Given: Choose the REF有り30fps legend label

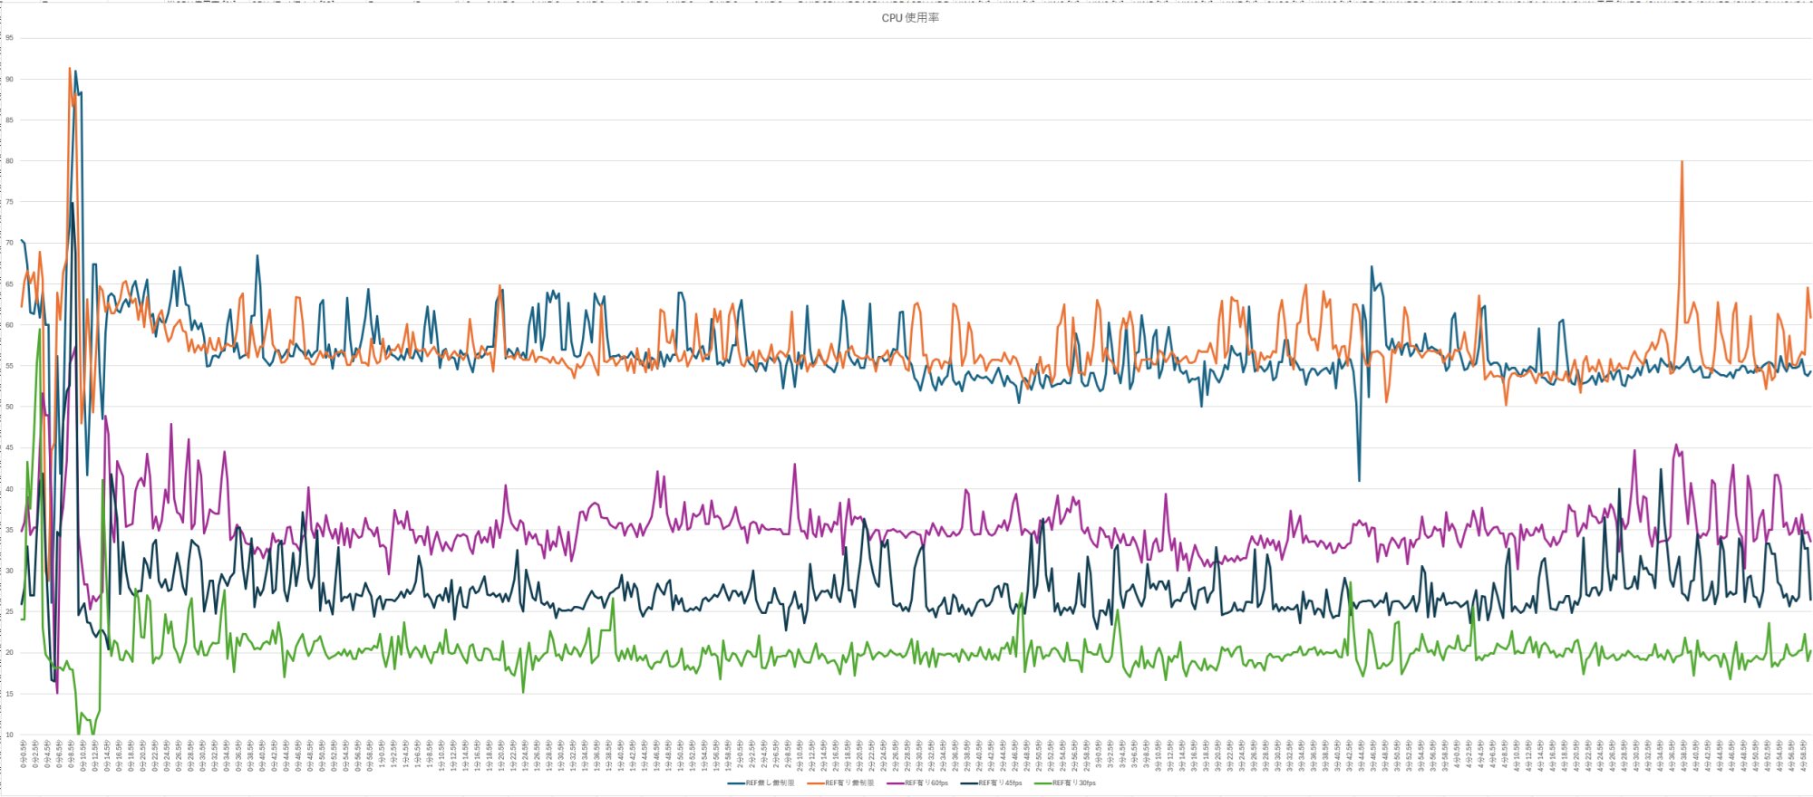Looking at the screenshot, I should click(x=1074, y=783).
